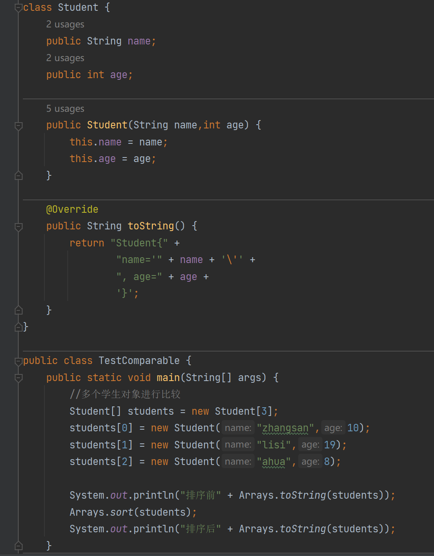Click 'students[0]' assignment target
This screenshot has width=434, height=556.
pos(101,428)
